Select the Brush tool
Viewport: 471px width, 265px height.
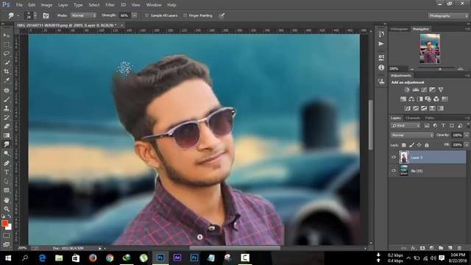click(x=7, y=99)
